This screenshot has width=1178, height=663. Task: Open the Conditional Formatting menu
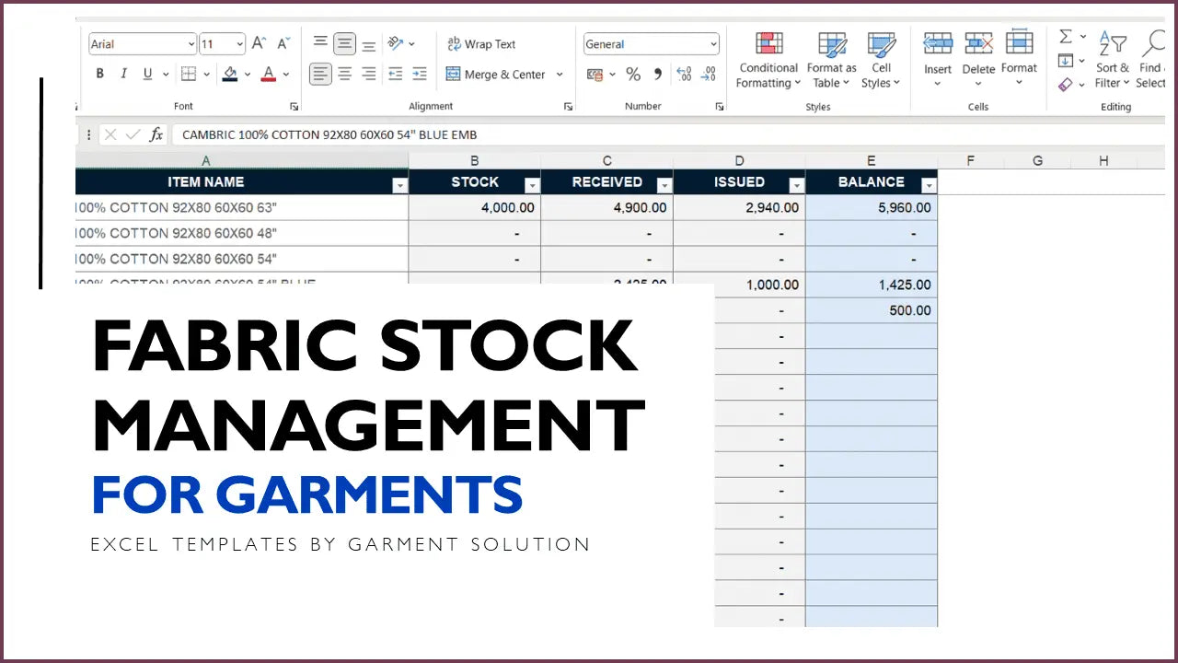(x=768, y=60)
